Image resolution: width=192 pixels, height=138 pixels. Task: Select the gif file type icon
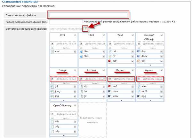coord(52,87)
